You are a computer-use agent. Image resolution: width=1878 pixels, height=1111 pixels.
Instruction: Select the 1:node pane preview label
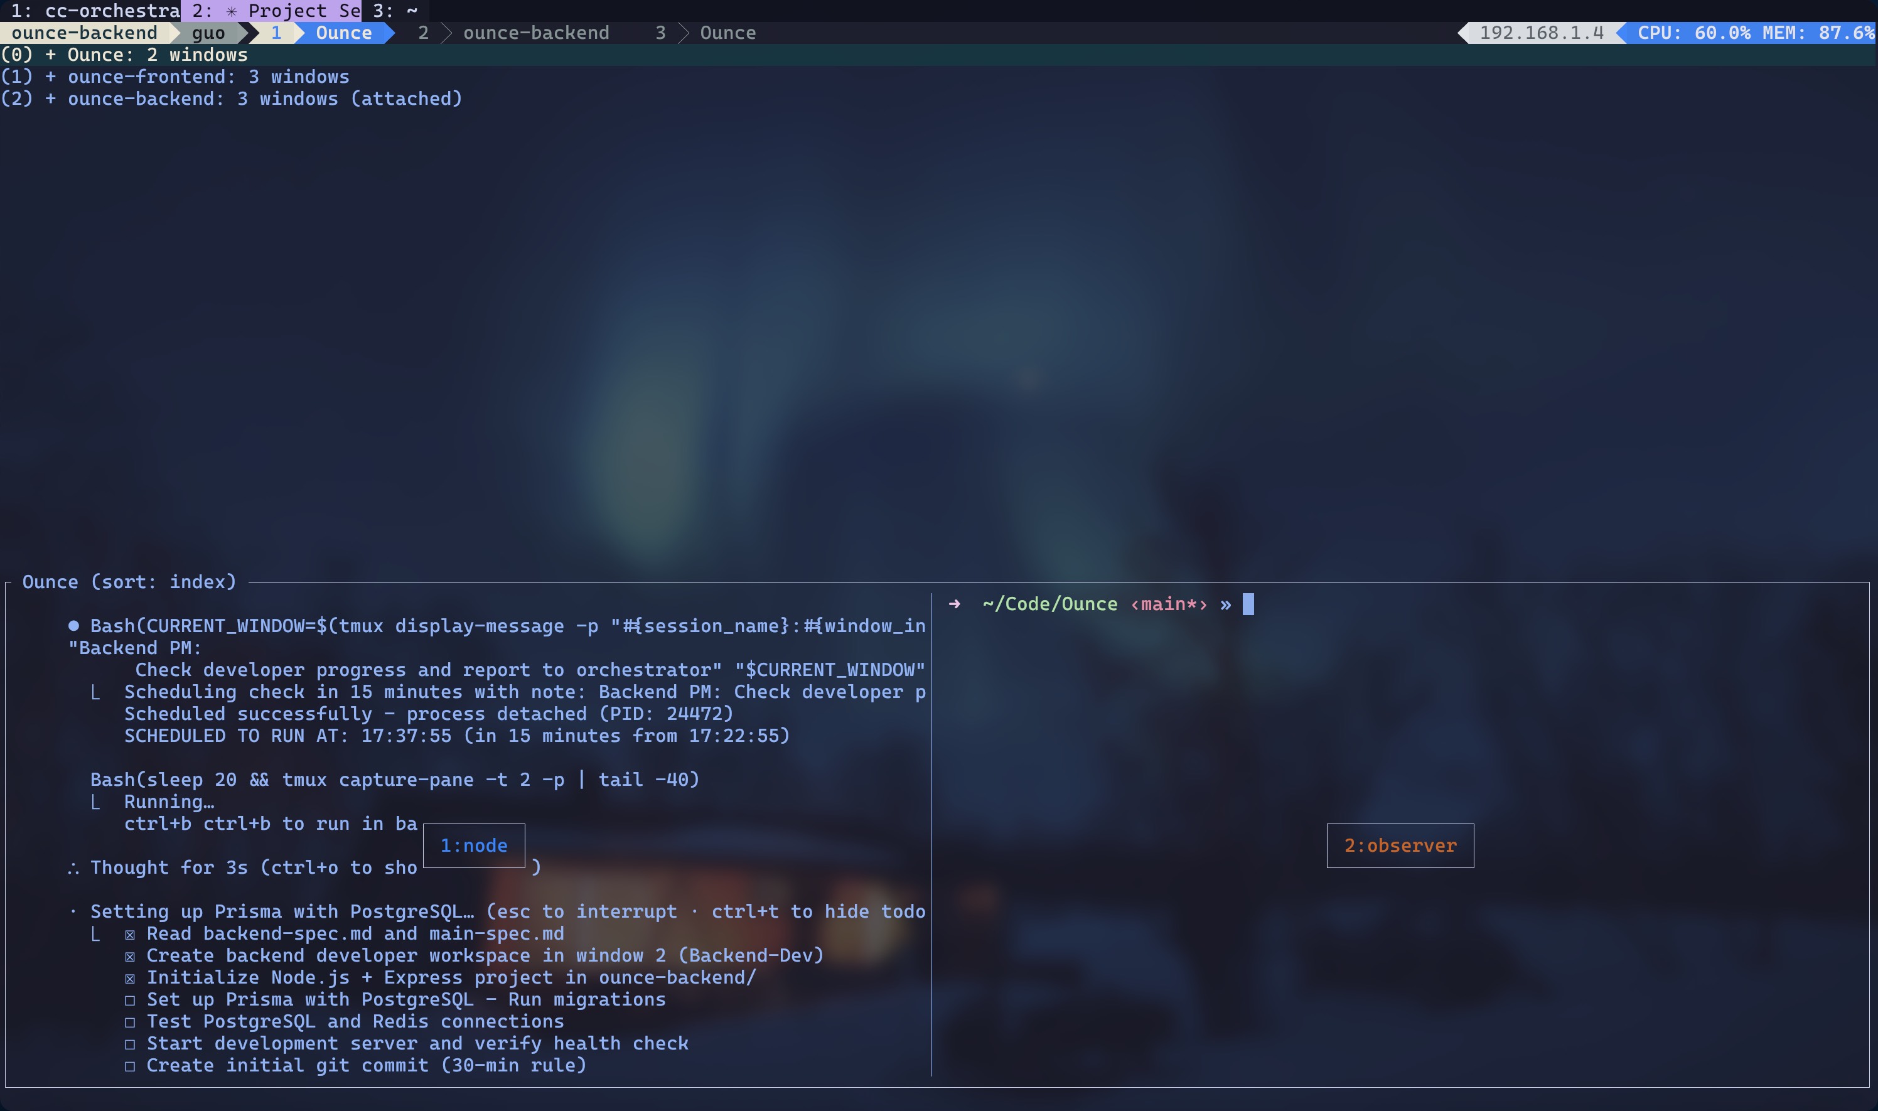click(x=474, y=846)
